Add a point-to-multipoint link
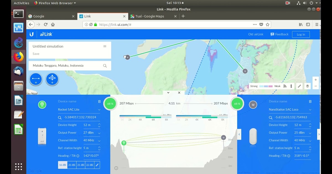Viewport: 332px width, 174px height. 52,79
